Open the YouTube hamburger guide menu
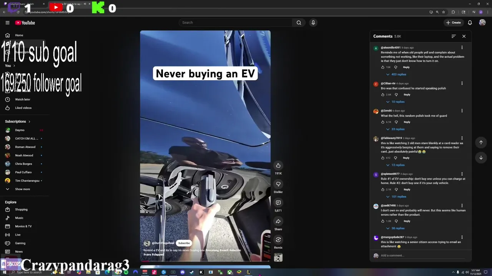This screenshot has height=276, width=492. point(7,23)
